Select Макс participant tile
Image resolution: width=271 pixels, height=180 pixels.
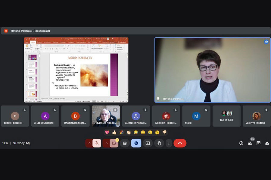click(196, 116)
